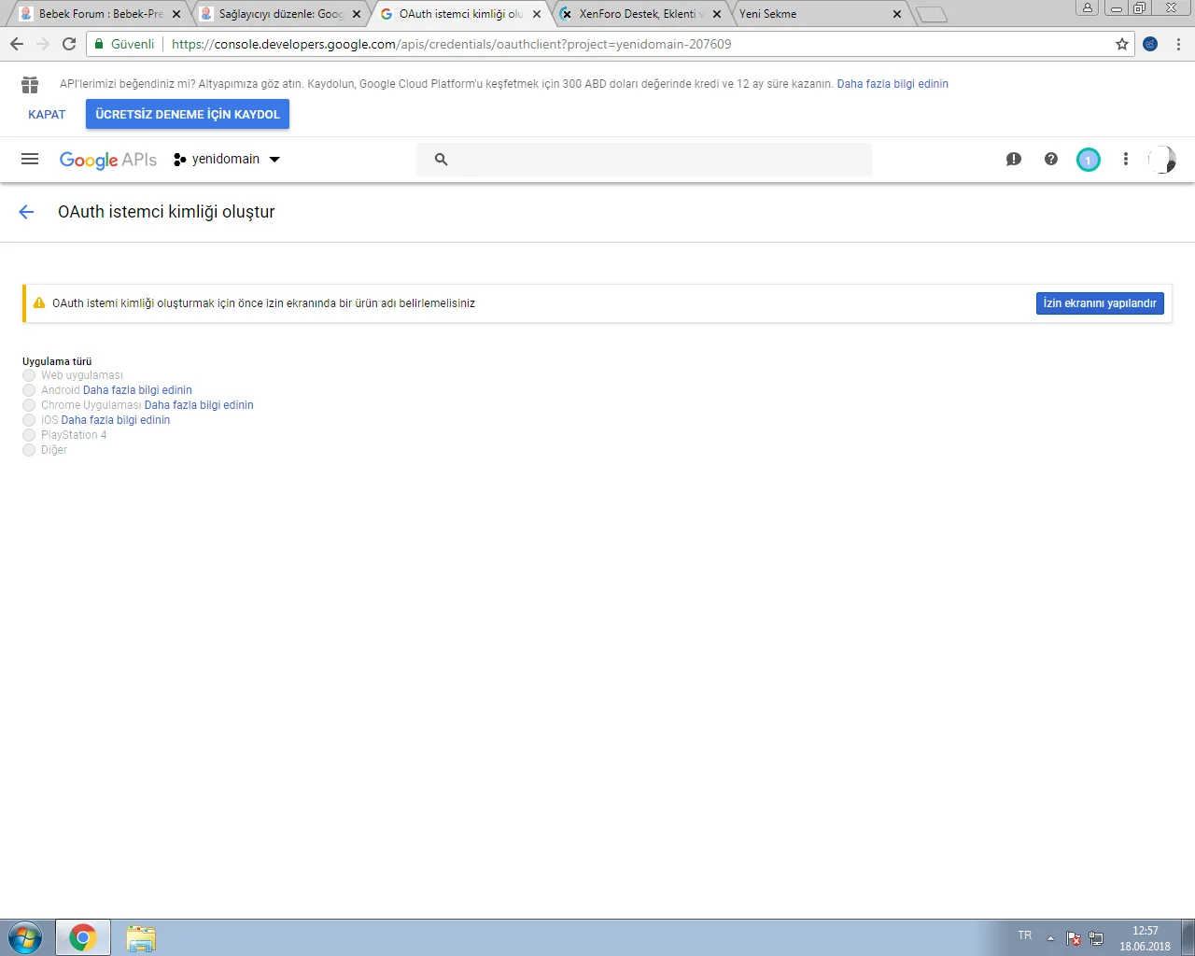
Task: Open the console notifications icon
Action: (1014, 159)
